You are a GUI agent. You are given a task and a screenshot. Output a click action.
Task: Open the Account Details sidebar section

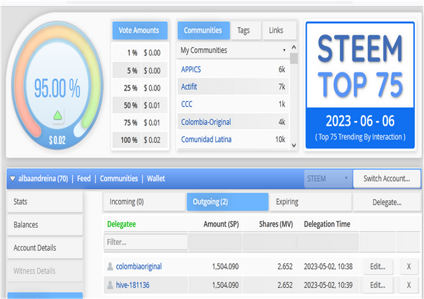(45, 247)
